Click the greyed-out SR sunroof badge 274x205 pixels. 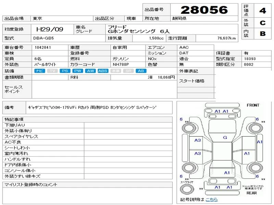click(128, 71)
